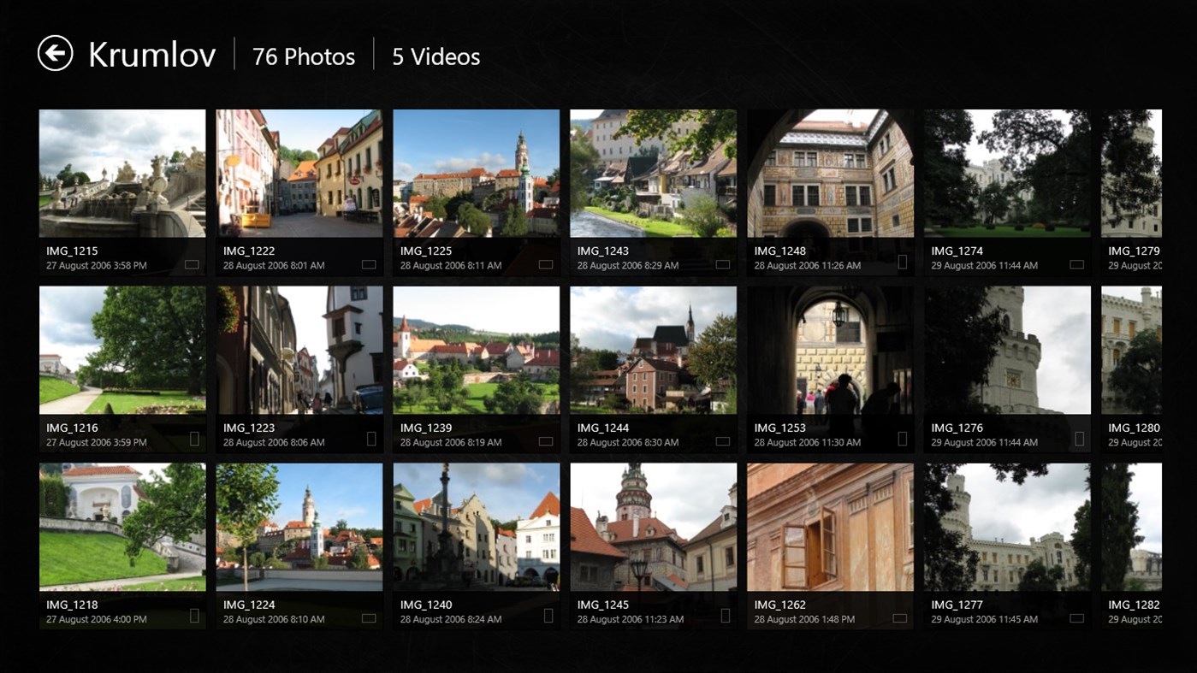
Task: Click the back arrow button
Action: 56,54
